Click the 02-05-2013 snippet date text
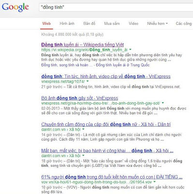 click(x=50, y=108)
